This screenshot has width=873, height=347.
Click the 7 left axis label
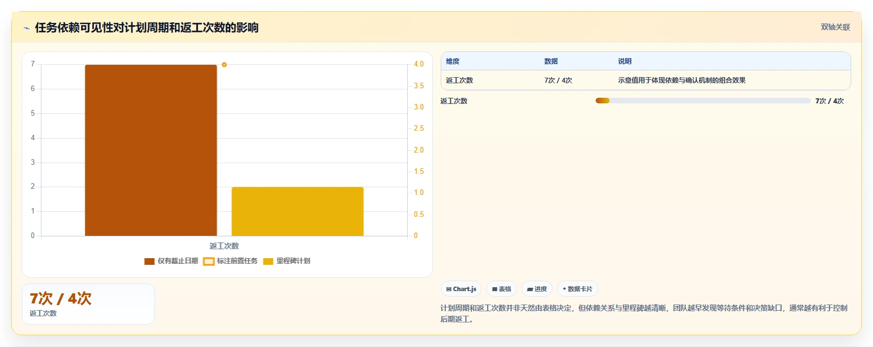tap(32, 64)
